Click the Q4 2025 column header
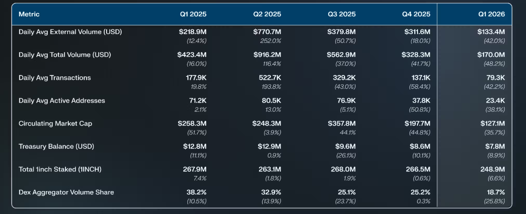The height and width of the screenshot is (214, 526). [416, 14]
